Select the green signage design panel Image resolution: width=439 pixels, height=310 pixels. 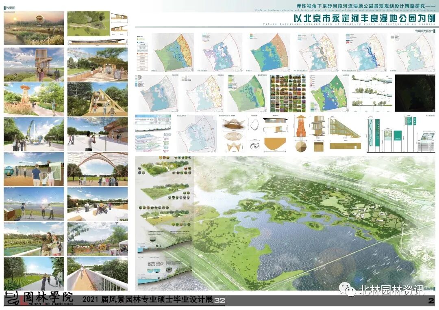401,133
